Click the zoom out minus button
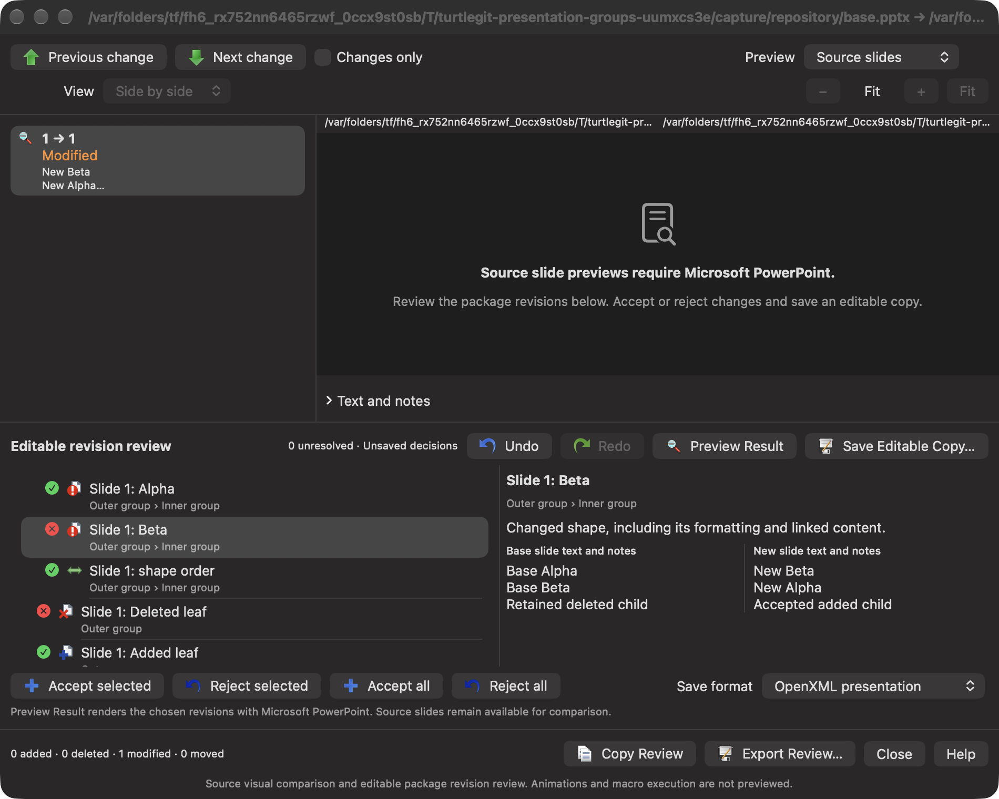 [x=823, y=91]
